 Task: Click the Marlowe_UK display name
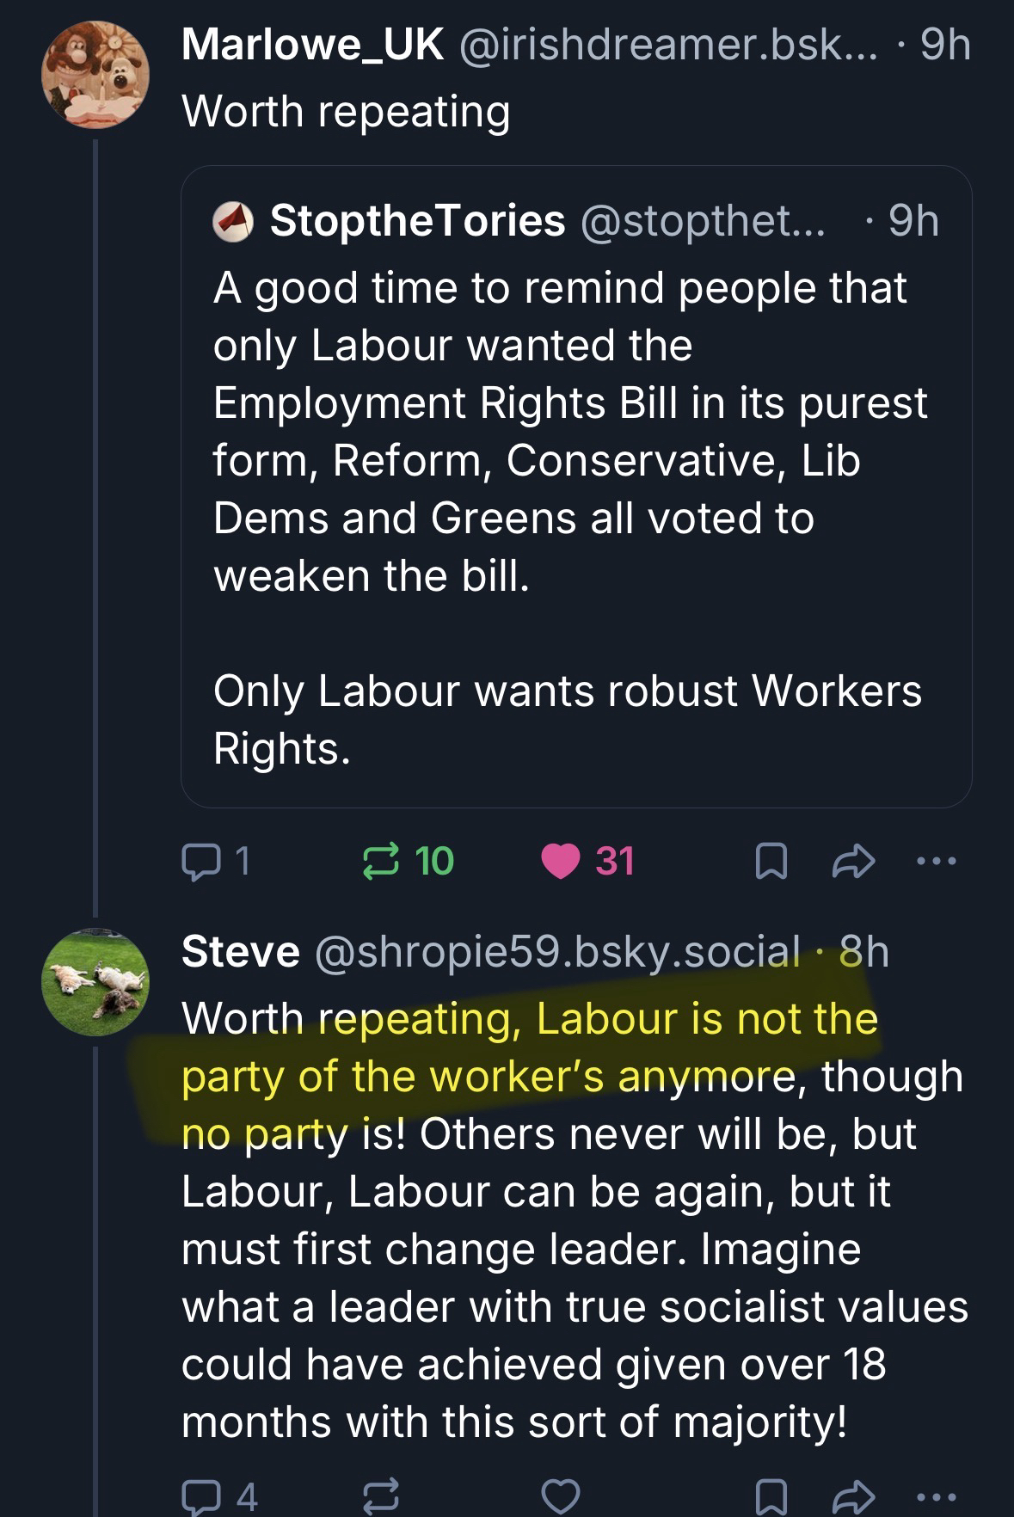313,45
